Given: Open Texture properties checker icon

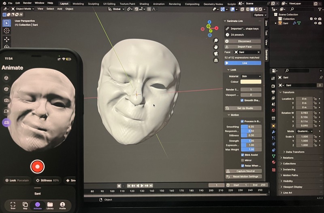Looking at the screenshot, I should pyautogui.click(x=273, y=170).
